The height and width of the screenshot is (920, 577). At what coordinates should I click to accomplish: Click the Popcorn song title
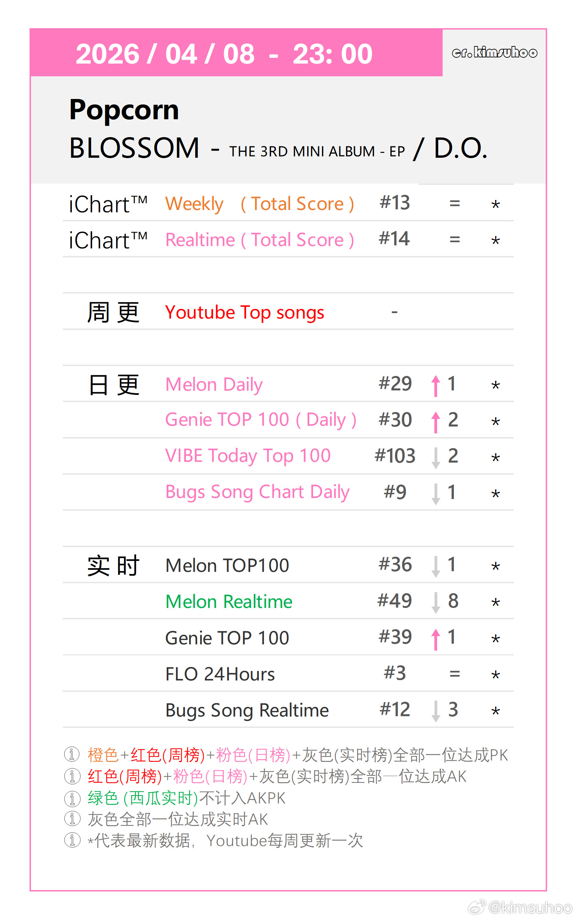click(x=124, y=110)
